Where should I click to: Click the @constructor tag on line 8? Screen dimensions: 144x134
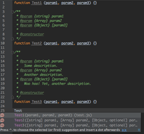[x=32, y=34]
